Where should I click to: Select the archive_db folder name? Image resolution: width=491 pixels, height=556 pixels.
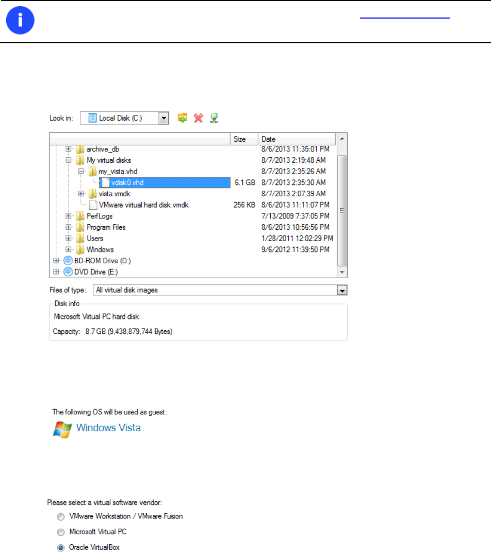click(103, 149)
